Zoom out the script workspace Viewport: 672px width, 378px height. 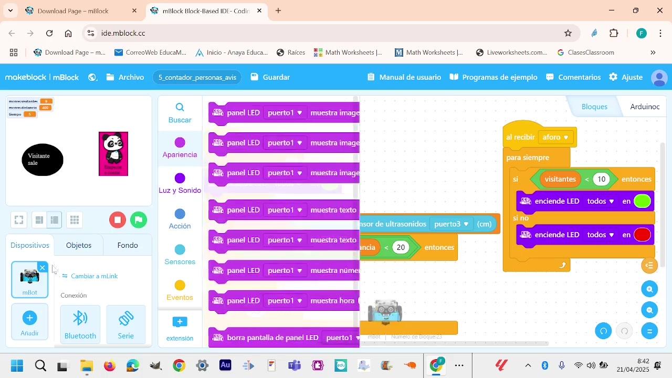click(649, 310)
